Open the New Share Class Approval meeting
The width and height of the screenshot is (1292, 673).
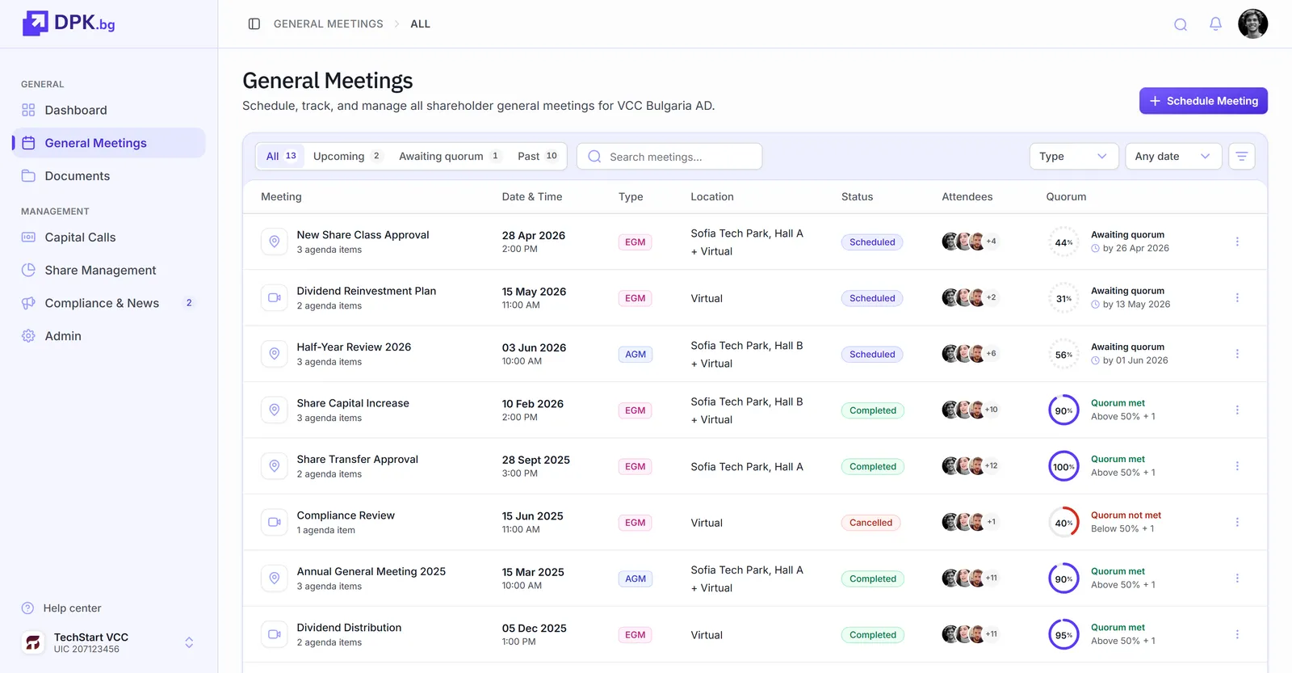363,235
